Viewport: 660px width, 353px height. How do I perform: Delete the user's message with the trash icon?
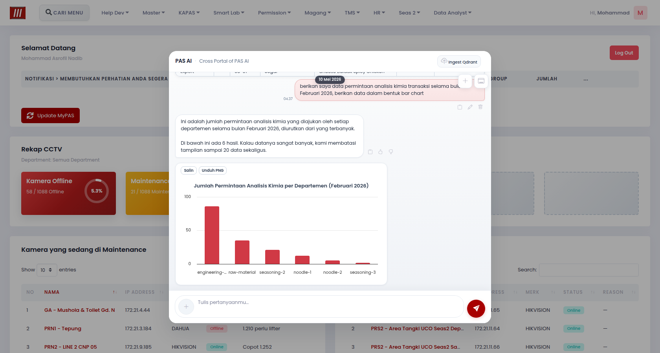pos(480,107)
